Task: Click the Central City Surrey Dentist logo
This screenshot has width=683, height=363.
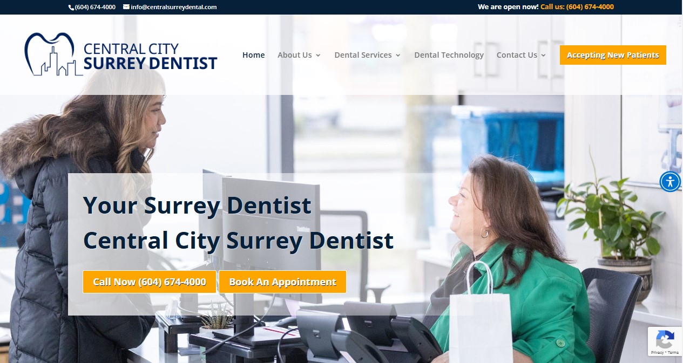Action: click(x=121, y=54)
